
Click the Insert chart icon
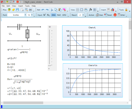112,10
